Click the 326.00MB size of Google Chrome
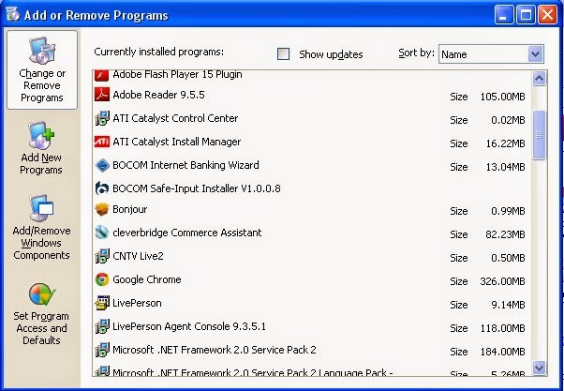Image resolution: width=564 pixels, height=391 pixels. click(x=502, y=281)
